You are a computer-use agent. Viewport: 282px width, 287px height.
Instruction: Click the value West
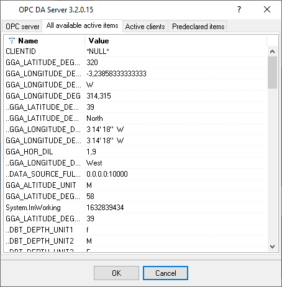click(94, 163)
